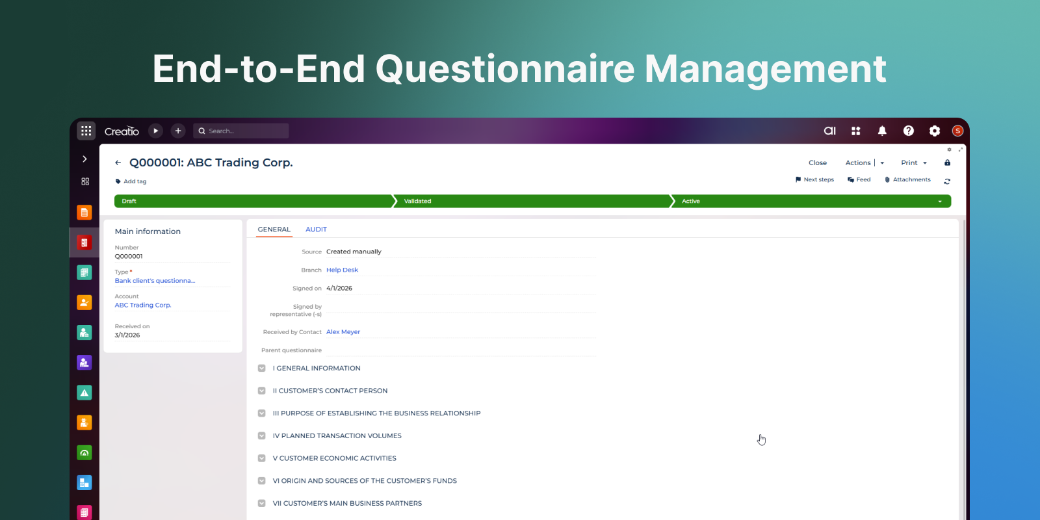
Task: Switch to the AUDIT tab
Action: 316,229
